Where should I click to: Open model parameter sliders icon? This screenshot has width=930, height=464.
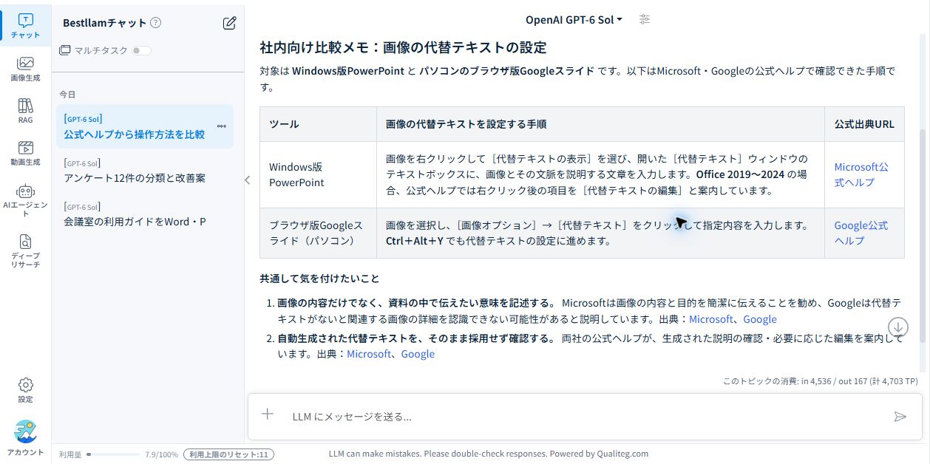click(645, 20)
